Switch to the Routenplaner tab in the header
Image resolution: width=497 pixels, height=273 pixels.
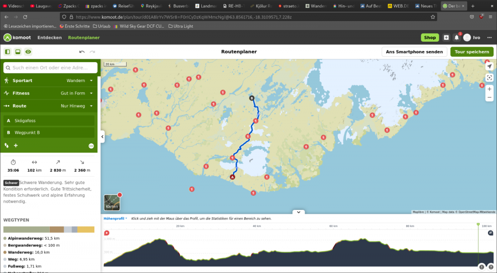click(83, 37)
